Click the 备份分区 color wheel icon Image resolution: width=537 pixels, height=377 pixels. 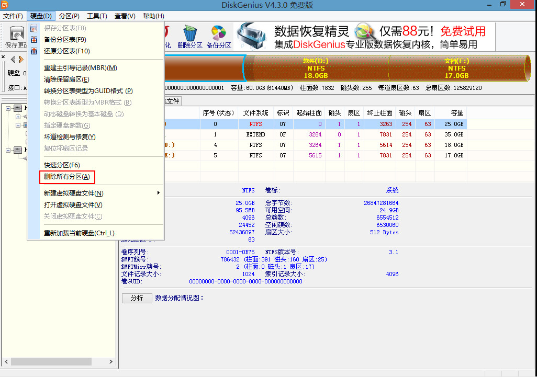[218, 33]
